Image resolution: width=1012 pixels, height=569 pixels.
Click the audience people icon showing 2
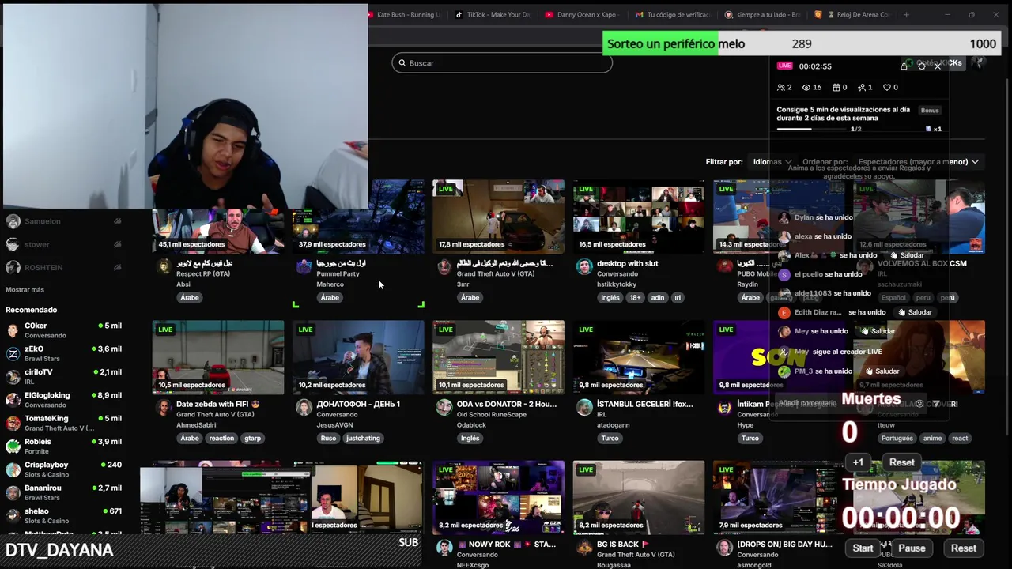tap(781, 88)
